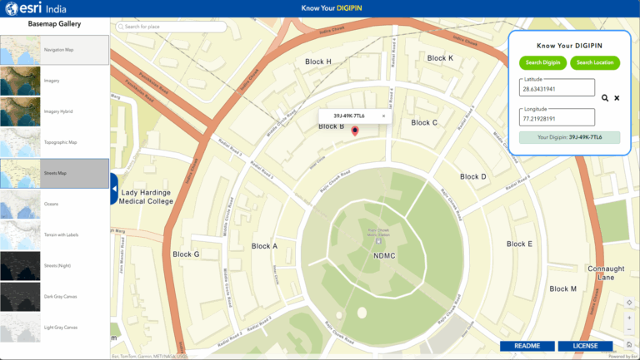The width and height of the screenshot is (640, 360).
Task: Select the Navigation Map basemap
Action: click(x=55, y=50)
